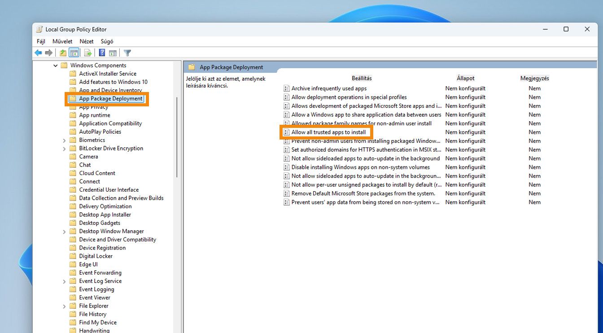Sort the list by the Állapot column header
This screenshot has width=603, height=333.
coord(466,78)
